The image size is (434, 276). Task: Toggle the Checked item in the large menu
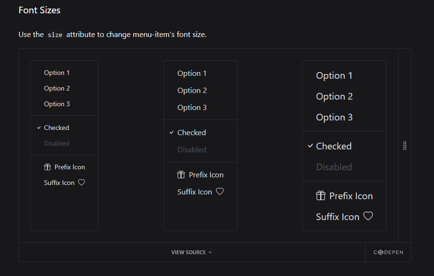(x=334, y=146)
